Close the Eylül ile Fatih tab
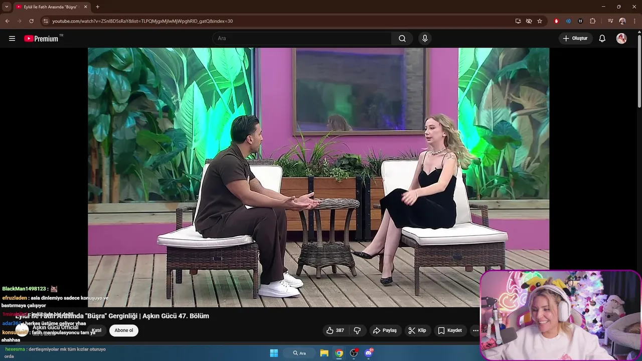The image size is (642, 361). (85, 7)
